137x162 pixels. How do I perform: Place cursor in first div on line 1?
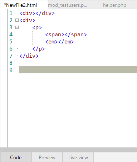(28, 13)
